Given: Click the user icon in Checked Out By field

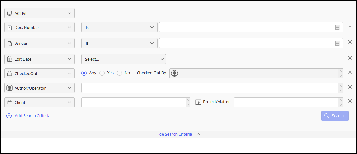Looking at the screenshot, I should pyautogui.click(x=174, y=73).
